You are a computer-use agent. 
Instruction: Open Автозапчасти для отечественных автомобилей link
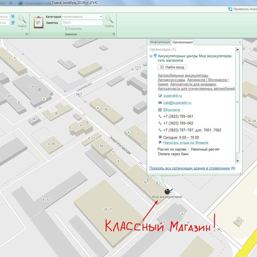click(x=196, y=89)
